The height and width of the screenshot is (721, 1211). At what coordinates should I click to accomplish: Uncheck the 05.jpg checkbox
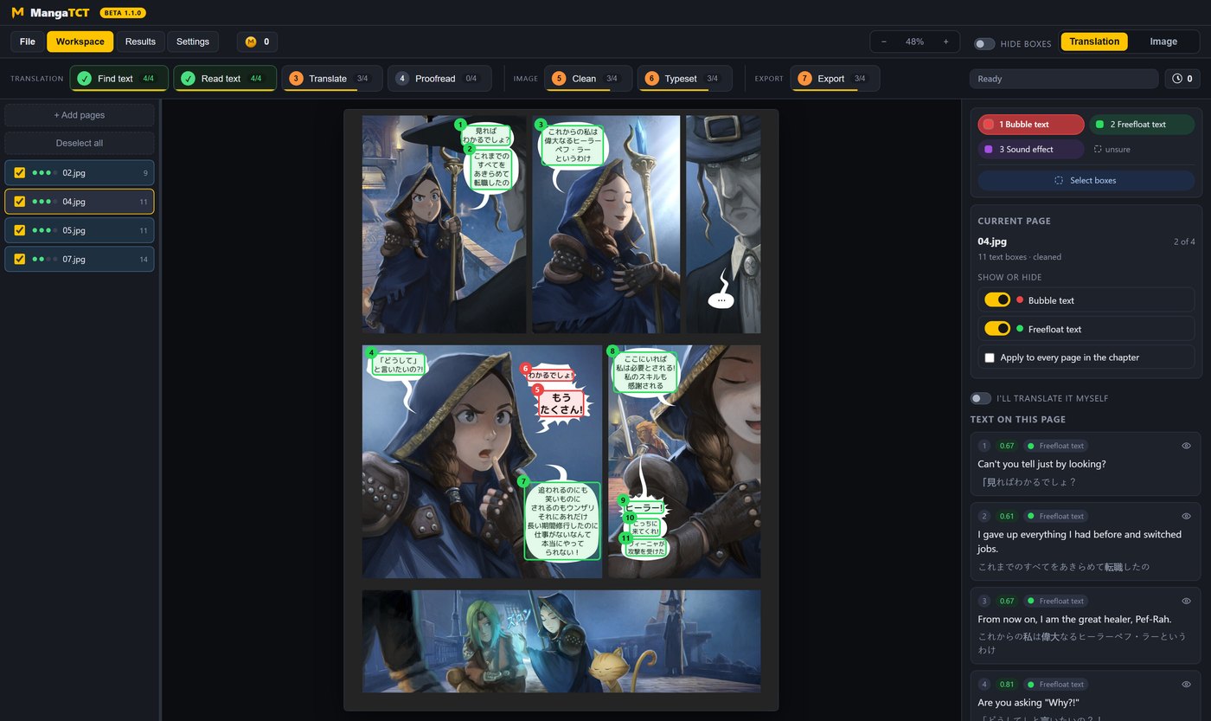(x=20, y=230)
